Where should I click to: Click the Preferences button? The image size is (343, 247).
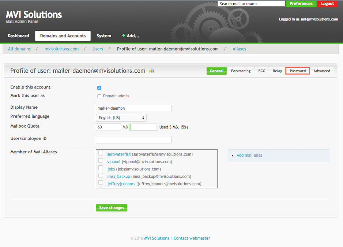click(x=301, y=4)
